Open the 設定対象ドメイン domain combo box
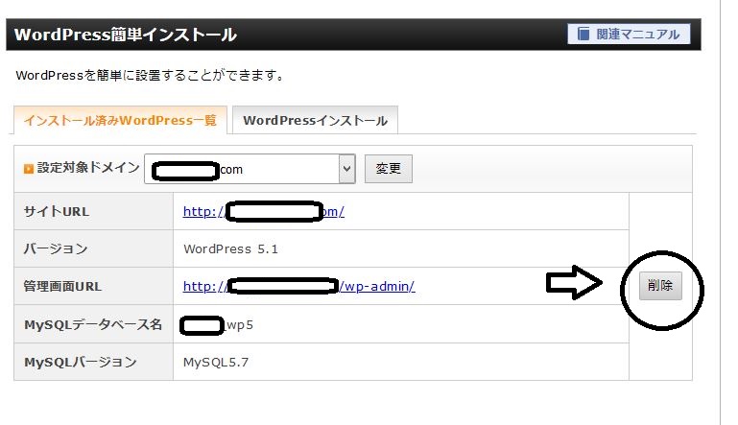738x425 pixels. [250, 169]
